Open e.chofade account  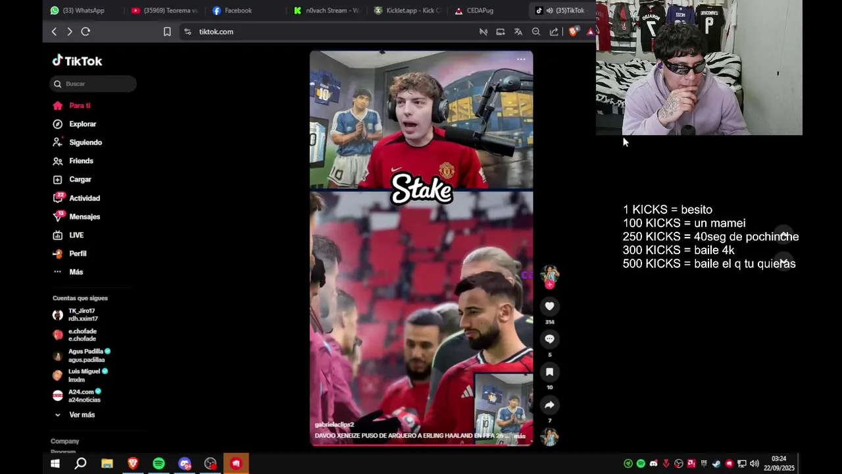[x=75, y=335]
